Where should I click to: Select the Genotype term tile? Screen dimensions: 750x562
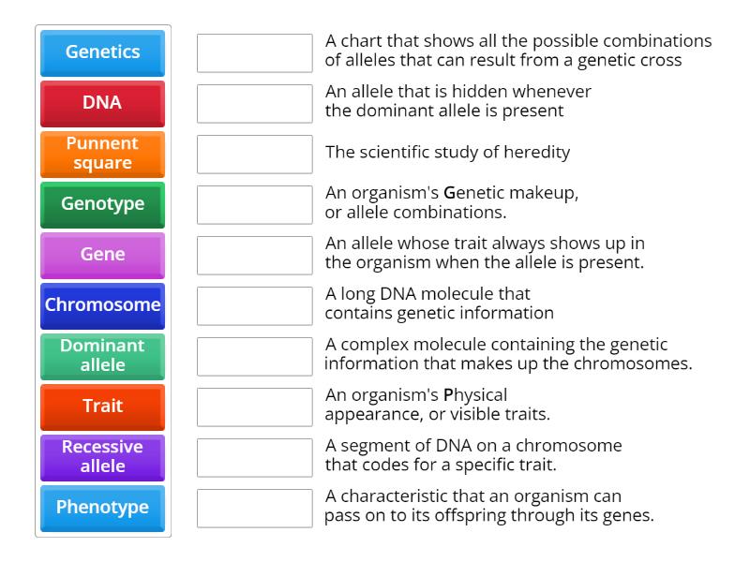[x=102, y=205]
